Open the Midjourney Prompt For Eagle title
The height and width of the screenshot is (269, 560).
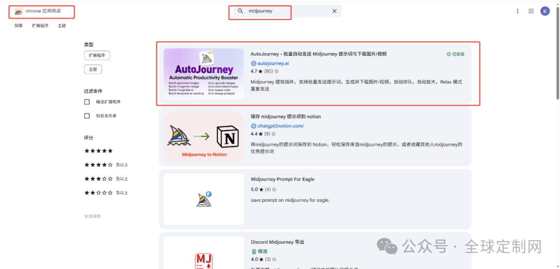(283, 179)
